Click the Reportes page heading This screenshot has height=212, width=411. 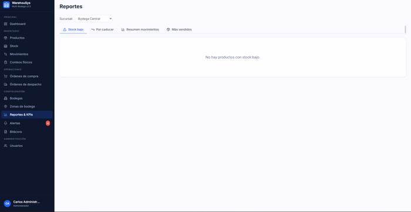tap(71, 6)
